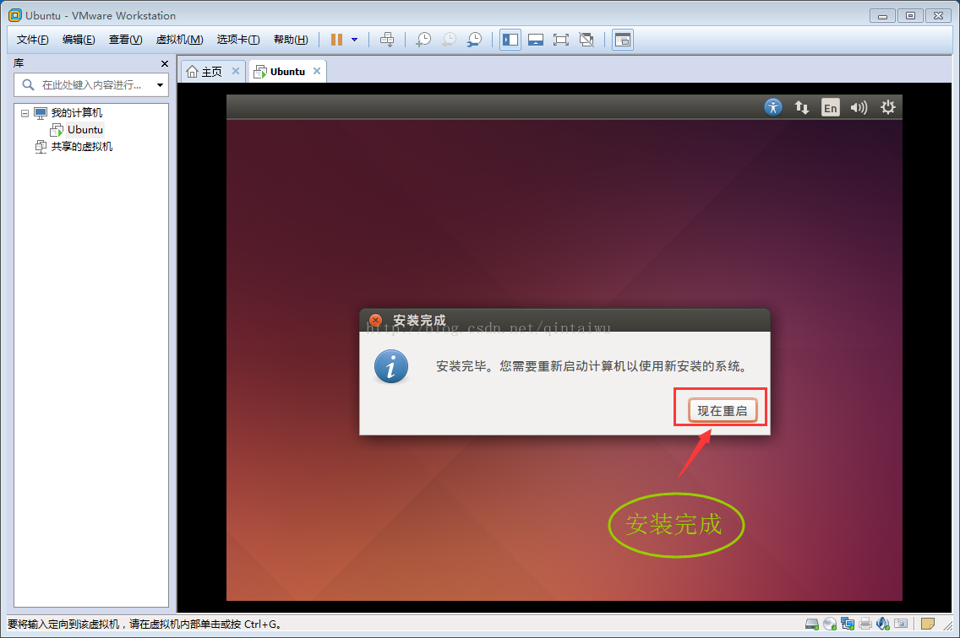Click the status bar camera device icon
Image resolution: width=960 pixels, height=638 pixels.
pos(901,624)
